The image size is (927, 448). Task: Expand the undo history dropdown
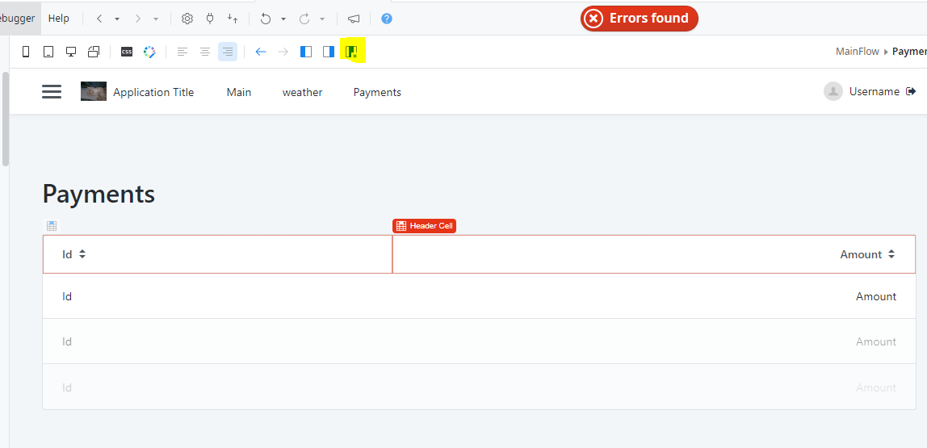tap(283, 19)
